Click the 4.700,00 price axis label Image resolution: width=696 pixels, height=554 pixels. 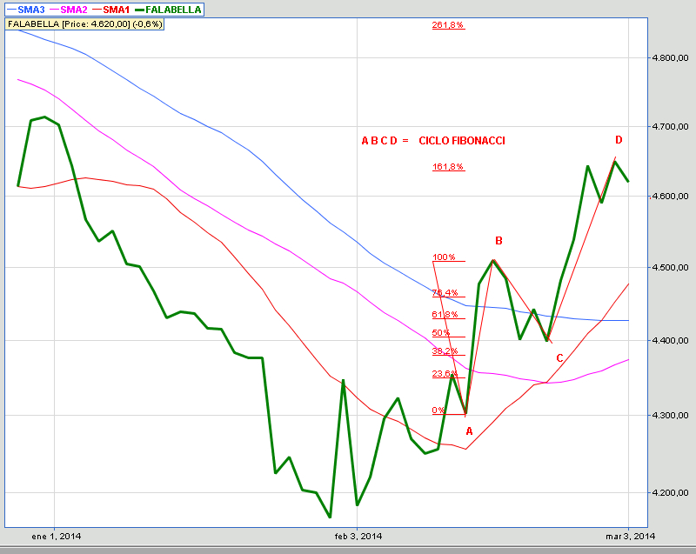click(669, 126)
